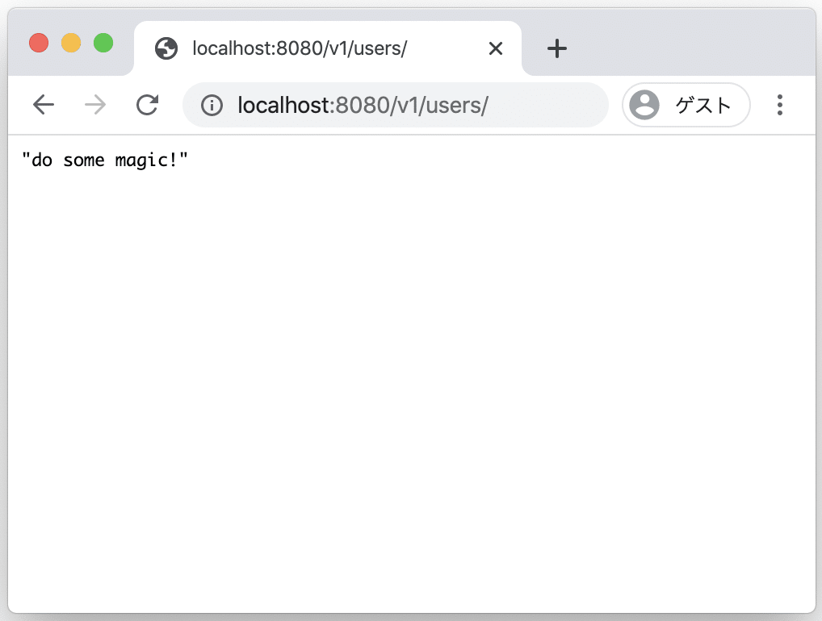The height and width of the screenshot is (621, 822).
Task: Click the globe favicon in the tab
Action: 166,48
